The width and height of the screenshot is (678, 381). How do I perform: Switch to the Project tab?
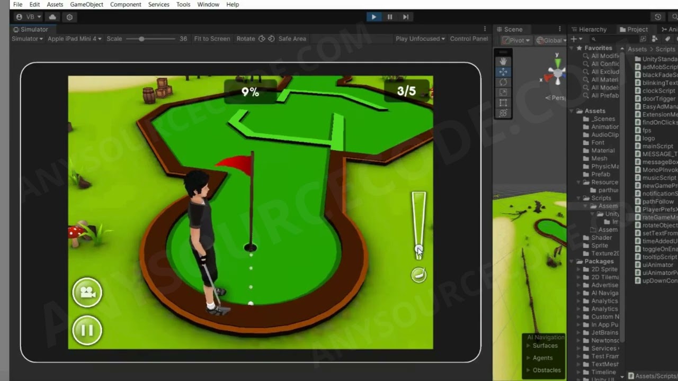(634, 29)
